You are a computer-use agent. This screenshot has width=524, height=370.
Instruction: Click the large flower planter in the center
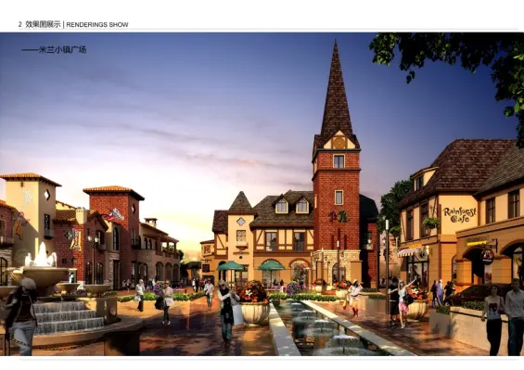(x=254, y=303)
